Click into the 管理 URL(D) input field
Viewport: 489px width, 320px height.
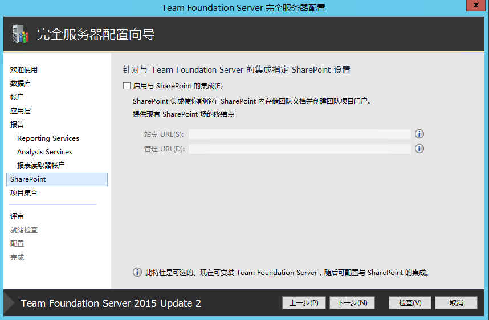click(300, 149)
